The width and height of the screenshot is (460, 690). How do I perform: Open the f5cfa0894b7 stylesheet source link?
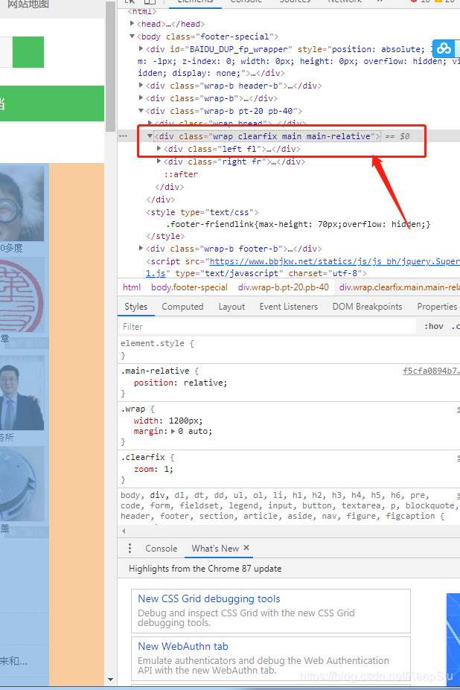click(x=431, y=371)
